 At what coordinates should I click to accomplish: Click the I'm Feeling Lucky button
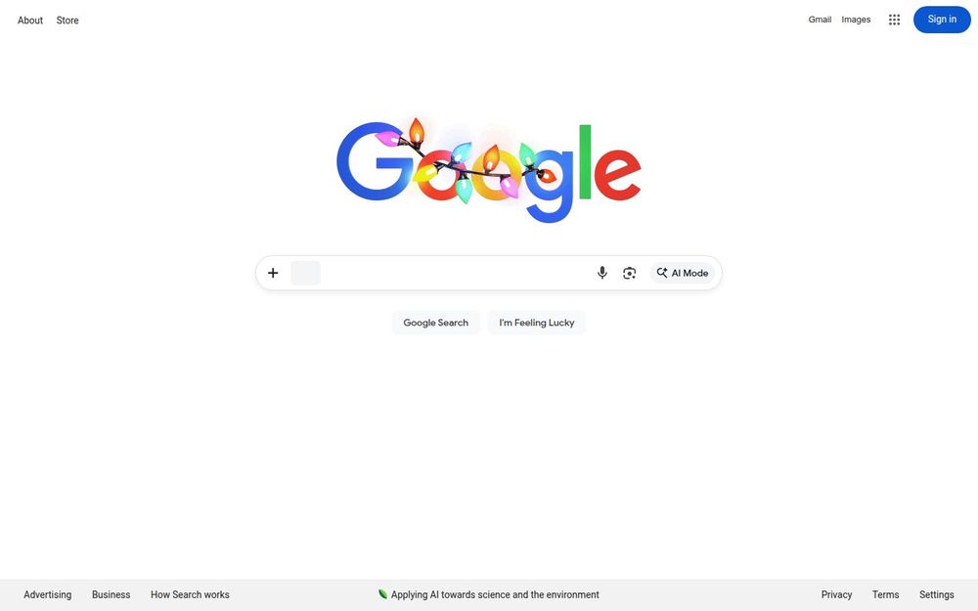536,323
